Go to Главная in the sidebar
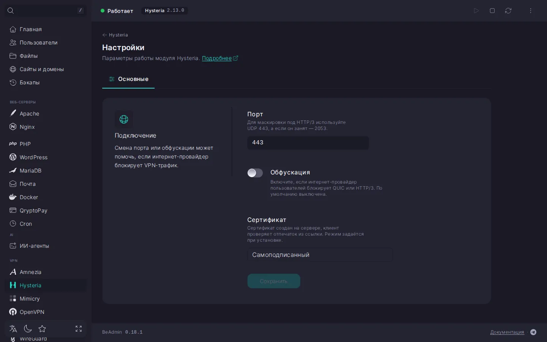 46,29
